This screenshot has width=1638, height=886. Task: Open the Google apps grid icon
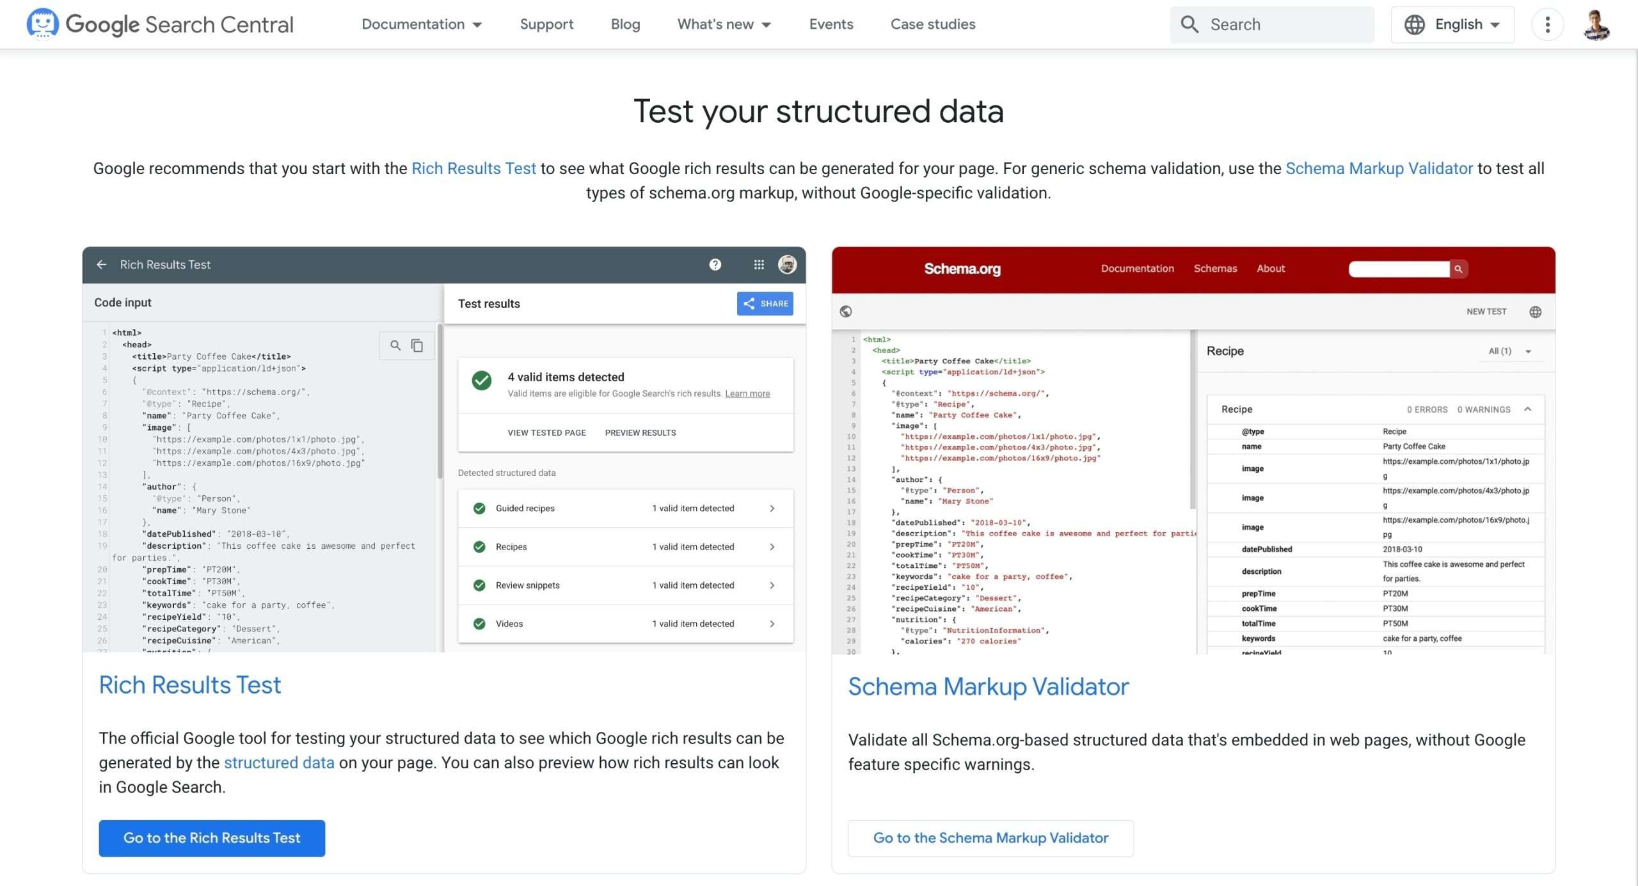(x=759, y=264)
